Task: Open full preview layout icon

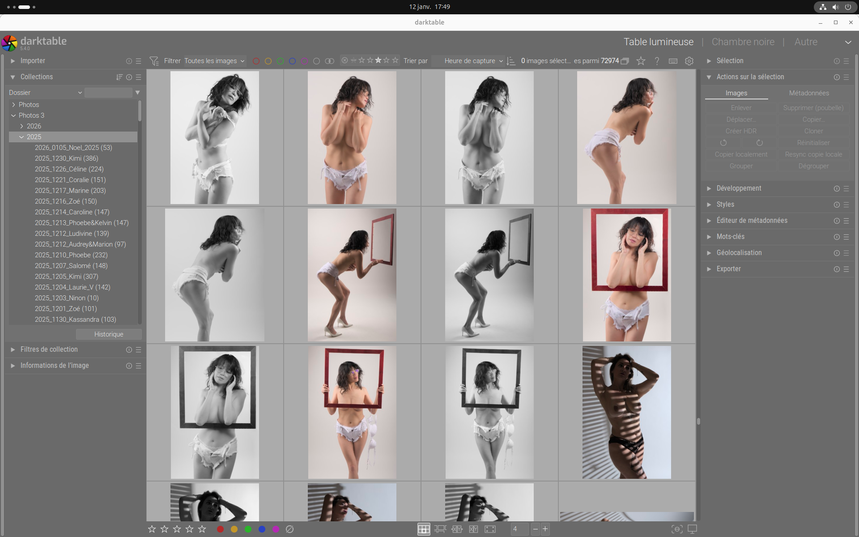Action: coord(490,529)
